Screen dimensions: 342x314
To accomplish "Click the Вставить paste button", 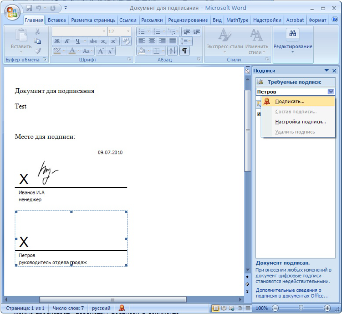I will (21, 41).
